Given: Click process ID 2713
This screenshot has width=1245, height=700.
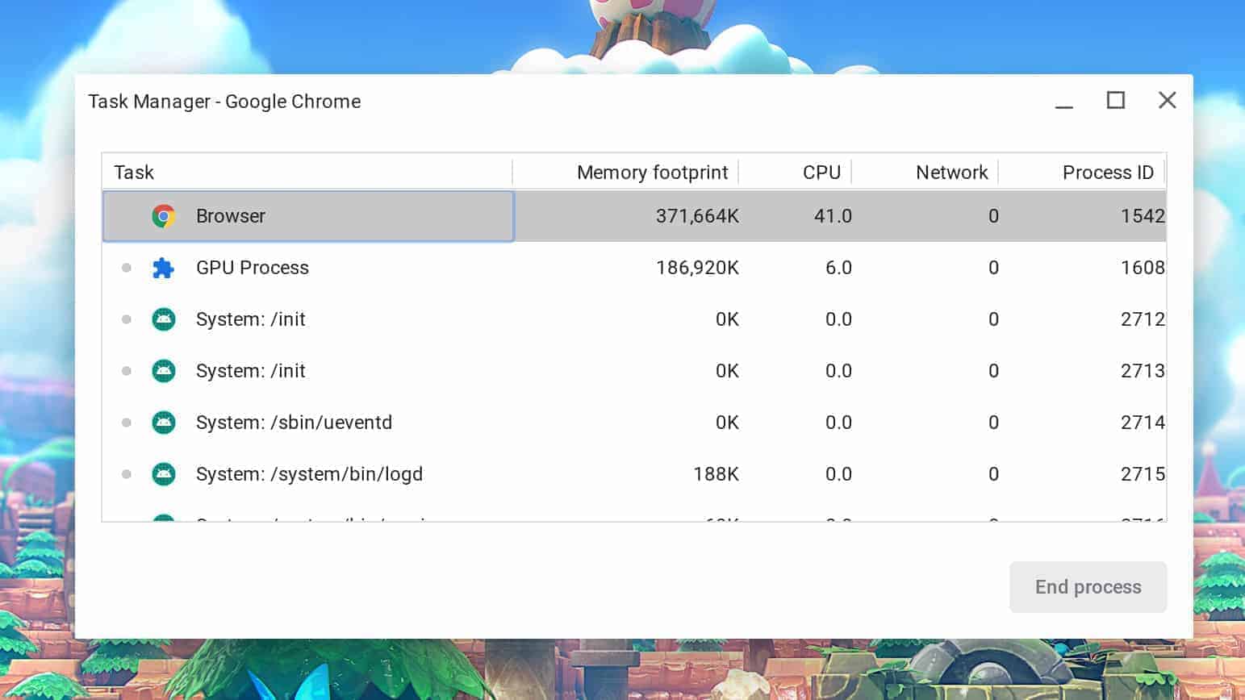Looking at the screenshot, I should 1143,371.
